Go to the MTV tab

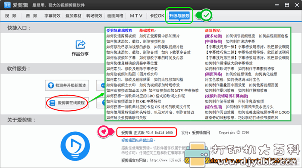tap(136, 16)
